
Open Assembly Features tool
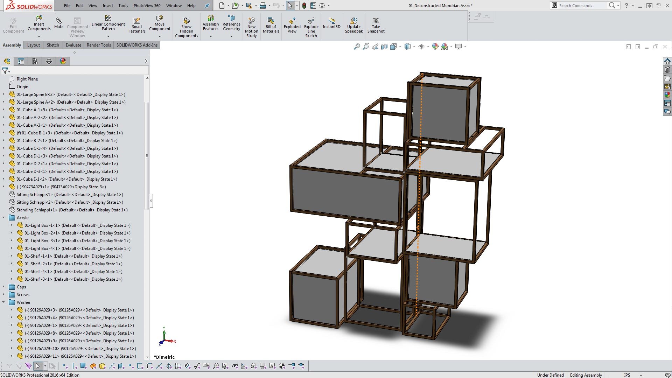pyautogui.click(x=211, y=23)
